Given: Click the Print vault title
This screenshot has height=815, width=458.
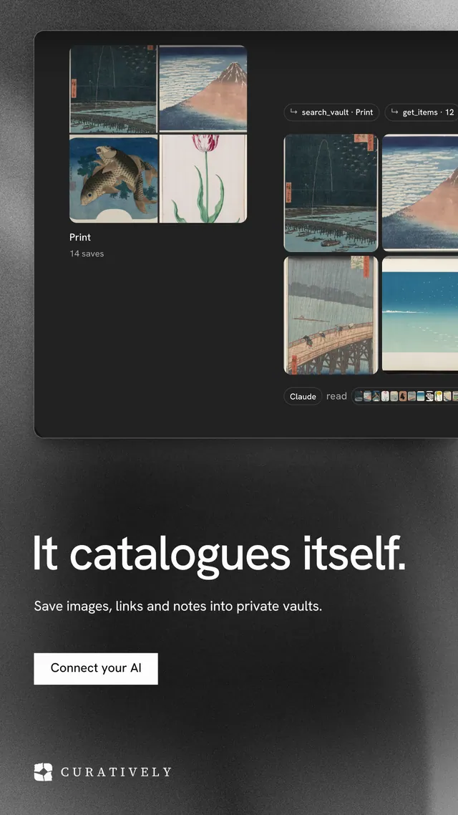Looking at the screenshot, I should pos(80,237).
